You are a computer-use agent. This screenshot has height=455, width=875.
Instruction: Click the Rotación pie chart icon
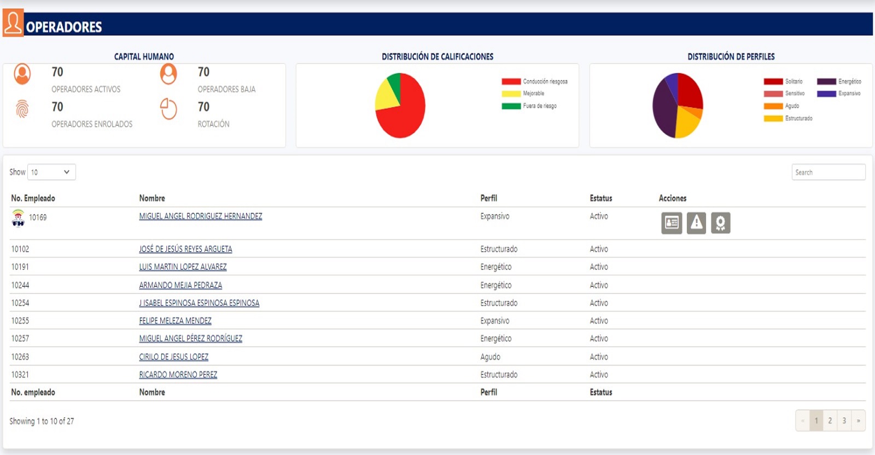[x=168, y=109]
